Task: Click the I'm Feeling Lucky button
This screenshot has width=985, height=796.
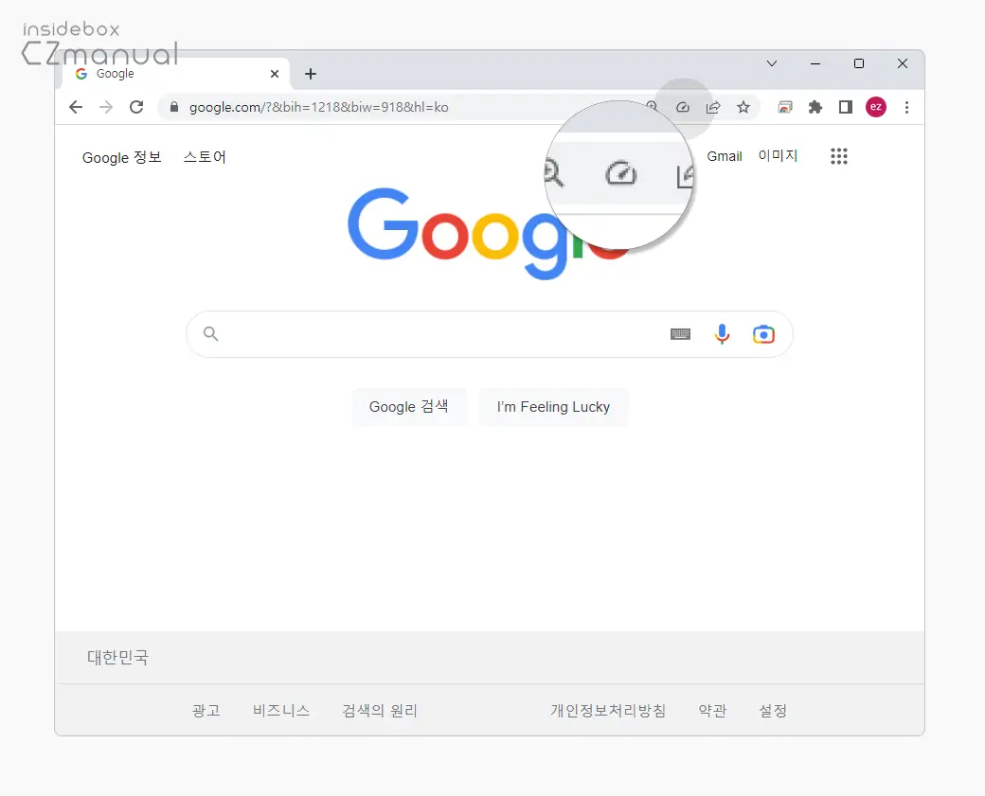Action: (553, 407)
